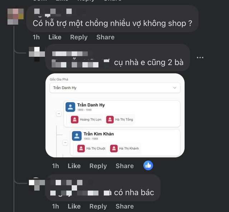Collapse the Trần Kim Khản tree node
229x212 pixels.
pyautogui.click(x=65, y=143)
